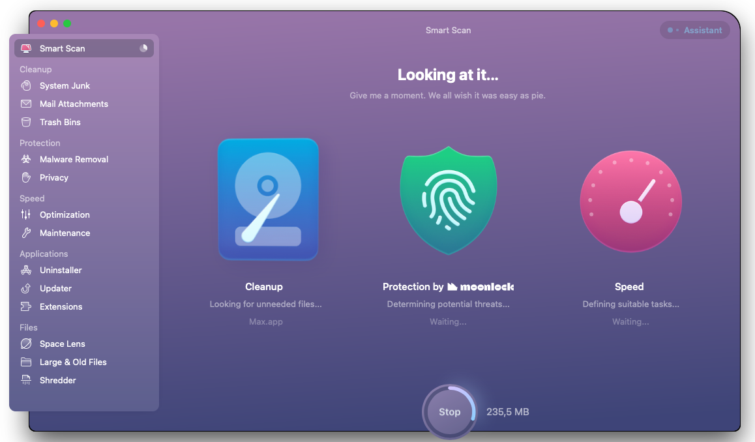The image size is (755, 442).
Task: Open the Updater module
Action: coord(55,288)
